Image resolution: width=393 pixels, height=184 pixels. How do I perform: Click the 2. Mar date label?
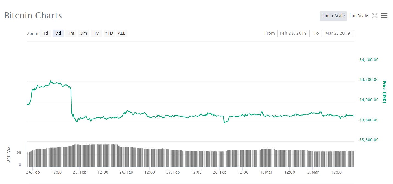[x=313, y=172]
